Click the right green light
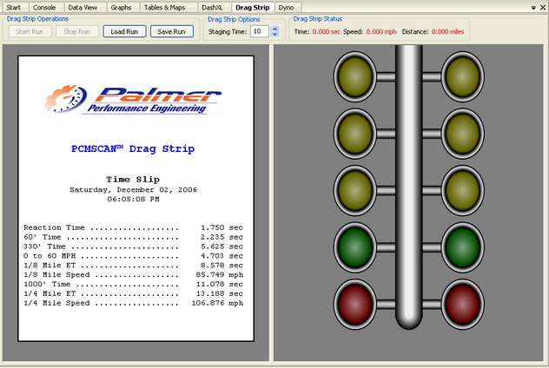The height and width of the screenshot is (368, 549). pos(462,247)
